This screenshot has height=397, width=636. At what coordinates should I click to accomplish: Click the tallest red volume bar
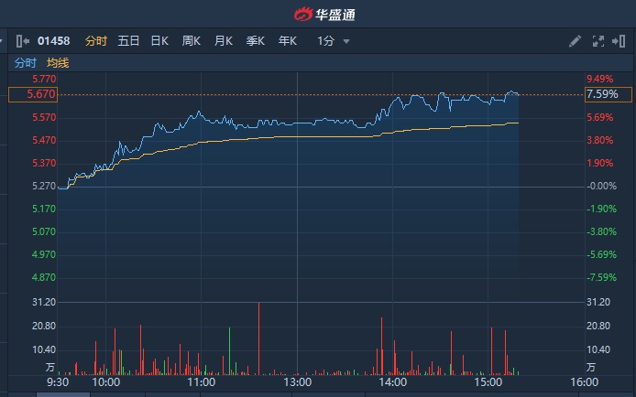point(259,338)
